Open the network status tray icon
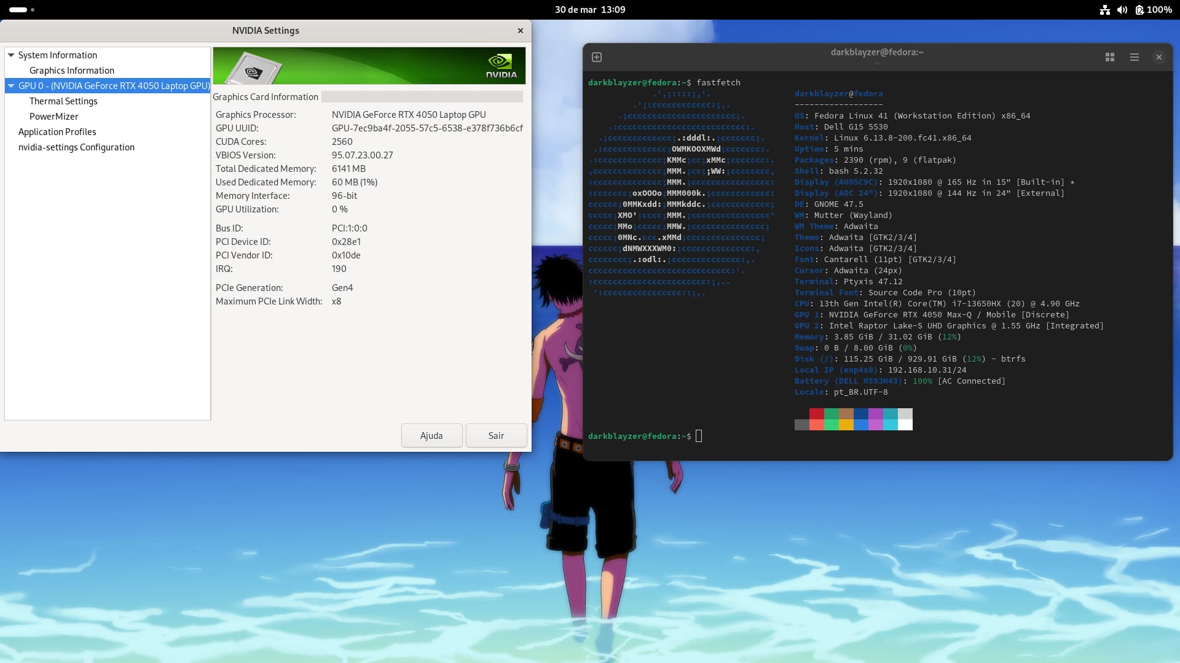 tap(1105, 10)
